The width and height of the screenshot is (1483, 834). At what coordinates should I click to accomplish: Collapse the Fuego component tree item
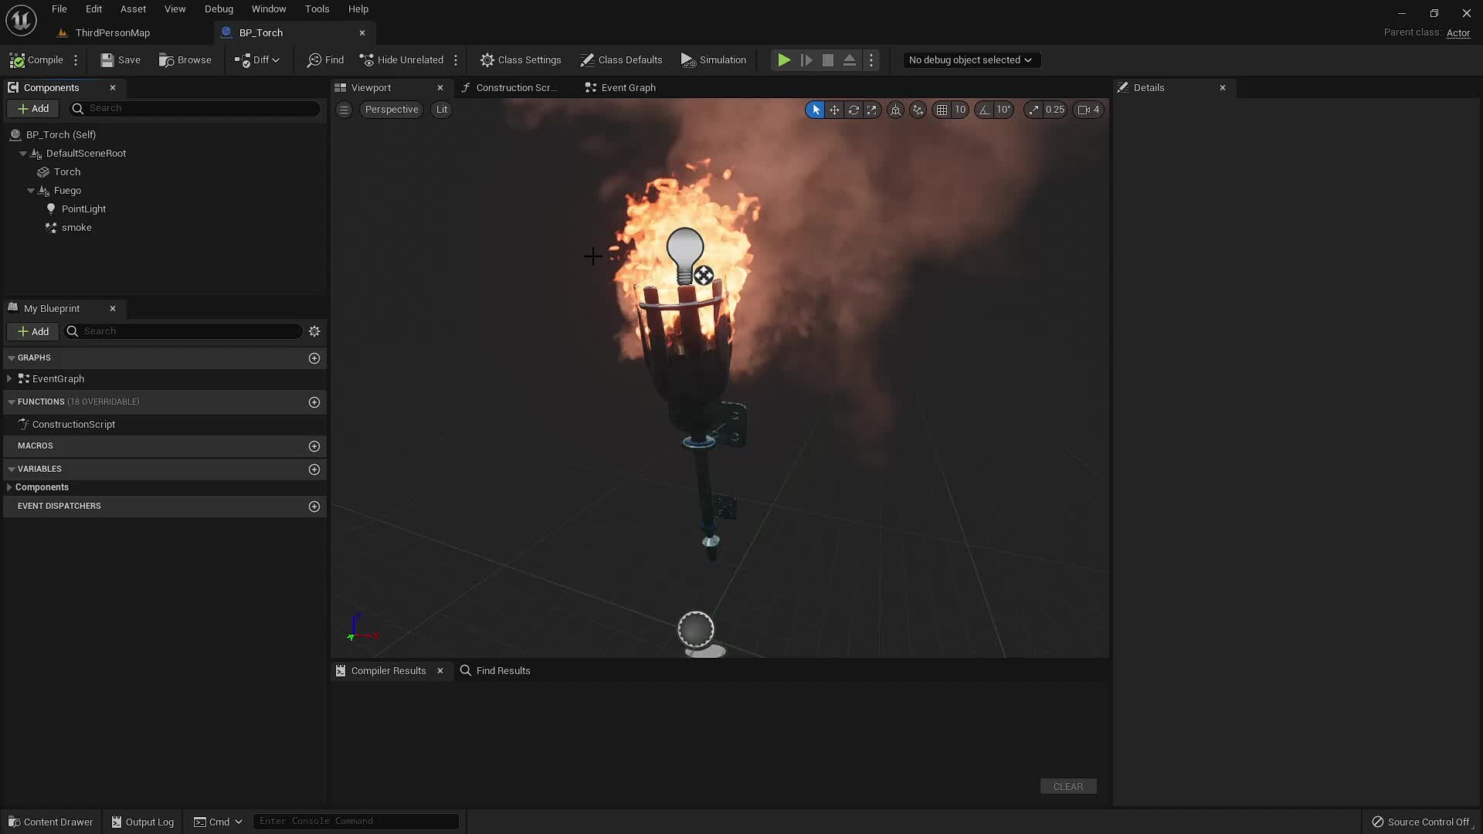pyautogui.click(x=30, y=191)
